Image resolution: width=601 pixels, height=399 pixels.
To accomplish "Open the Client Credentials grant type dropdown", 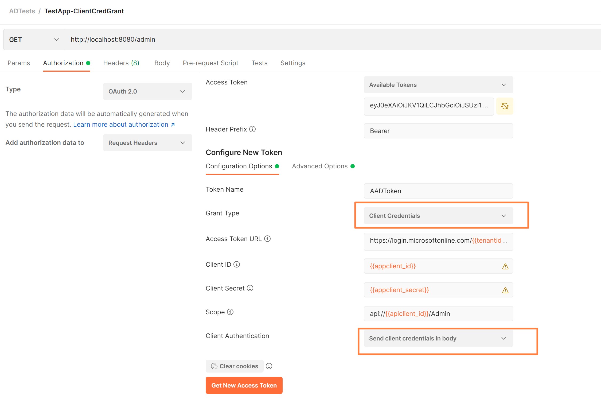I will tap(438, 216).
